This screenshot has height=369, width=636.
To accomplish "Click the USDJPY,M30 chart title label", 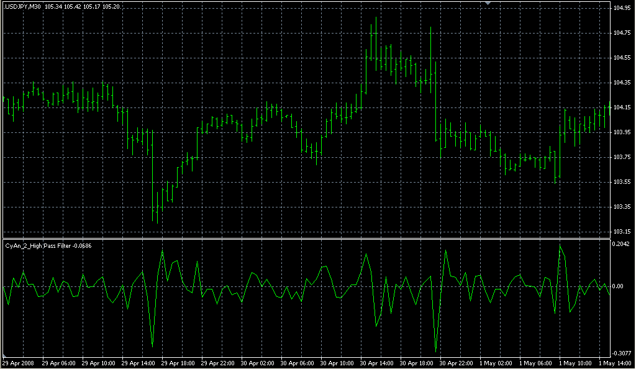I will click(x=22, y=7).
